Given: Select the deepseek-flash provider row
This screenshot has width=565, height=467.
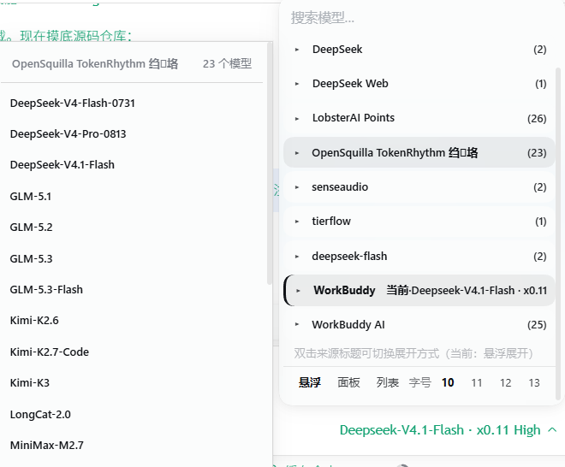Looking at the screenshot, I should pyautogui.click(x=419, y=256).
